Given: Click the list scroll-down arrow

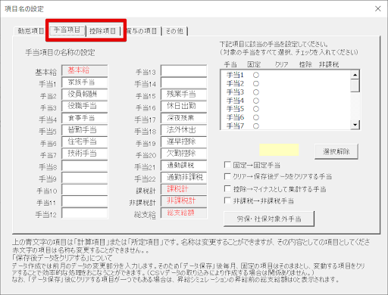Looking at the screenshot, I should tap(355, 125).
